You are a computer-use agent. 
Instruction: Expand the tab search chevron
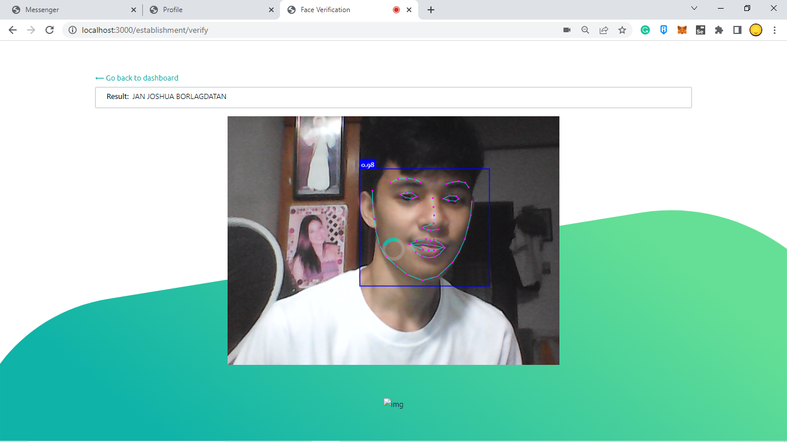694,9
